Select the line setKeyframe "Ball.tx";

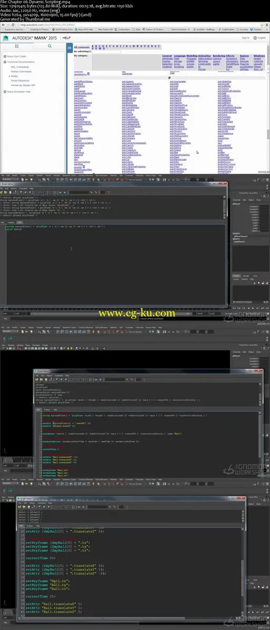tap(47, 580)
